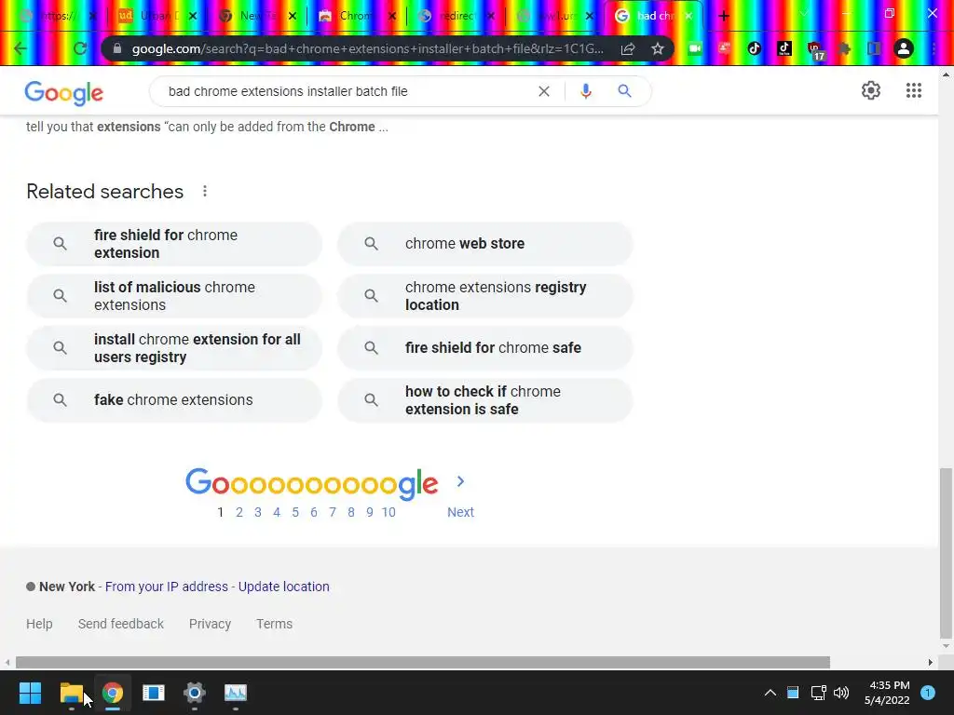Jump to results page 5
Screen dimensions: 954x715
pos(295,513)
